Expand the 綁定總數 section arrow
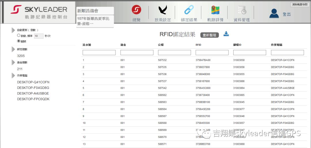 [x=13, y=49]
